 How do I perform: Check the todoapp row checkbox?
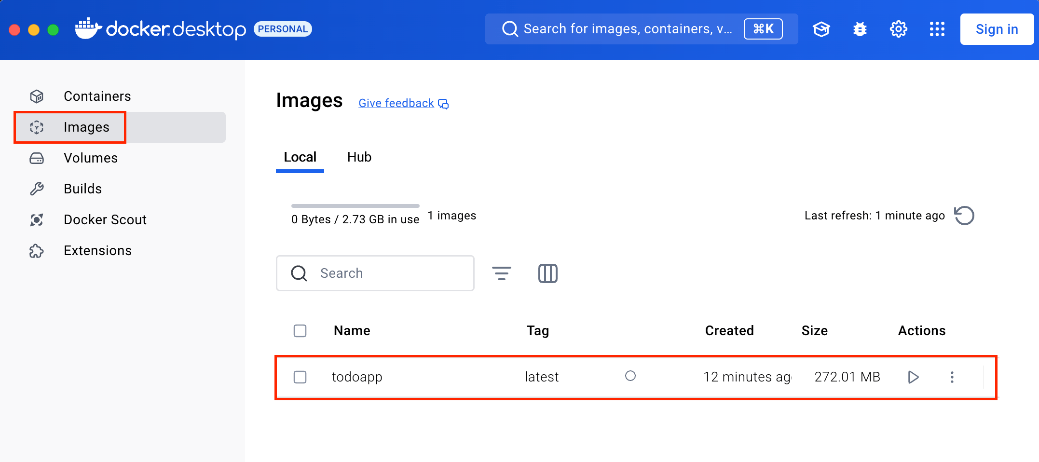(300, 377)
